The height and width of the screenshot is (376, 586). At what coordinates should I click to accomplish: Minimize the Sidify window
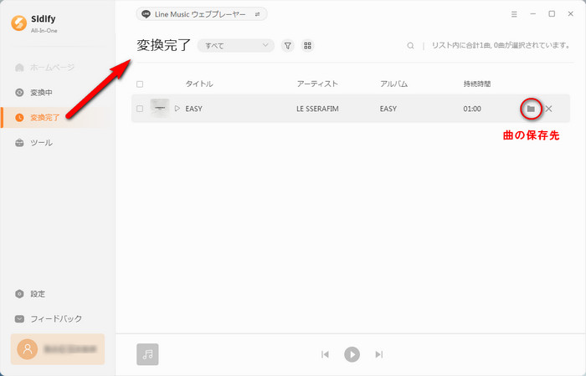(533, 14)
